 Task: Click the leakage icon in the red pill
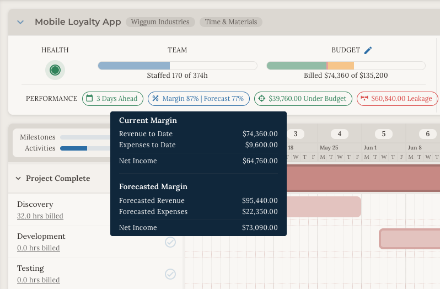[364, 98]
